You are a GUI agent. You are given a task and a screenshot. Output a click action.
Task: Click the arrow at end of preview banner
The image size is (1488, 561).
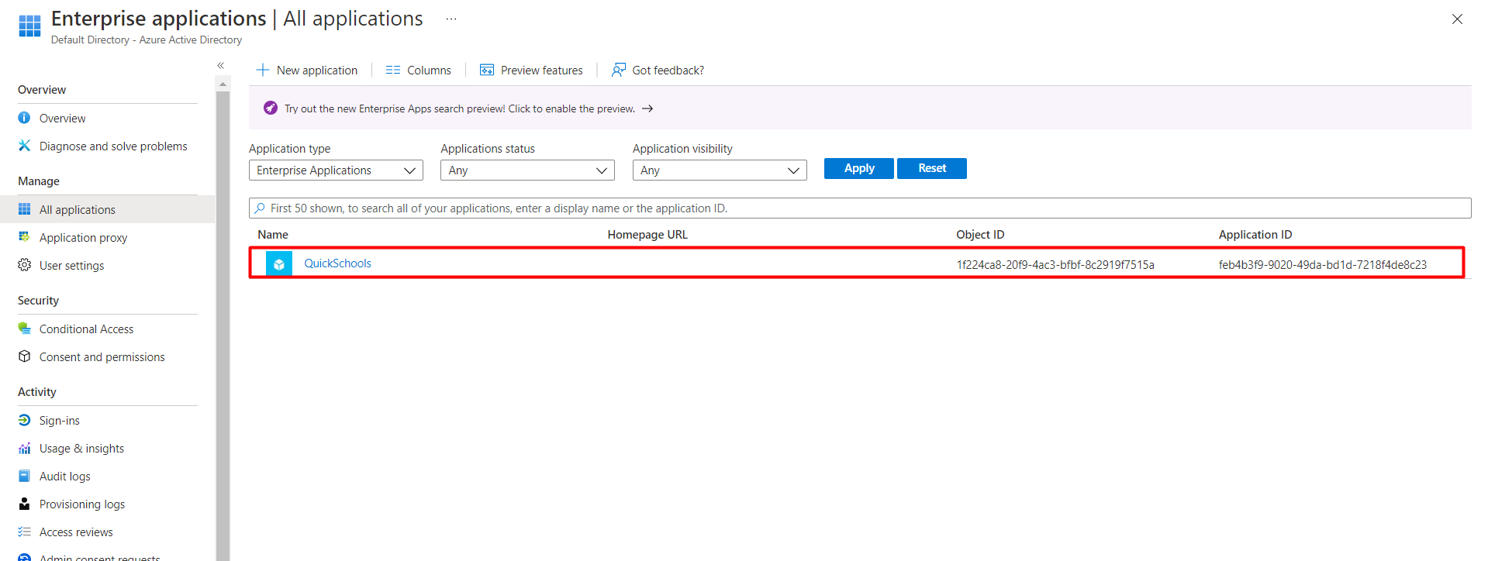click(x=647, y=108)
